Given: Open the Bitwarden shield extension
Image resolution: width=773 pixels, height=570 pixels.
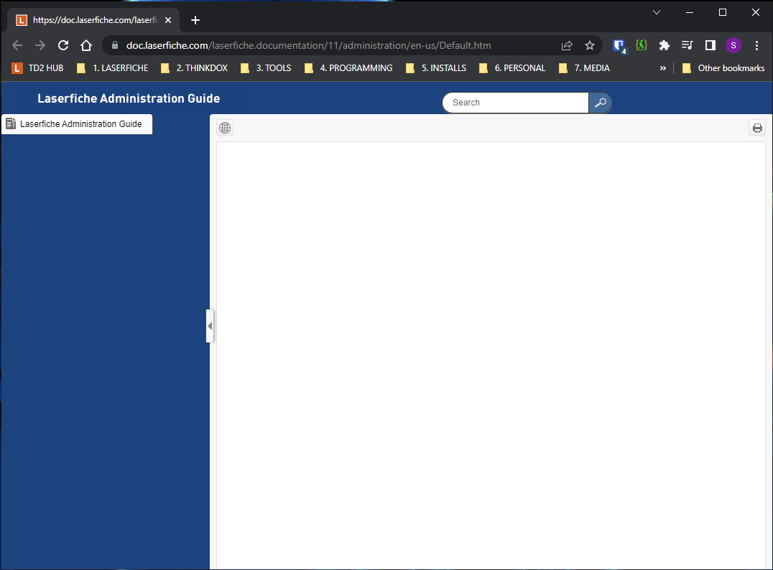Looking at the screenshot, I should click(619, 46).
